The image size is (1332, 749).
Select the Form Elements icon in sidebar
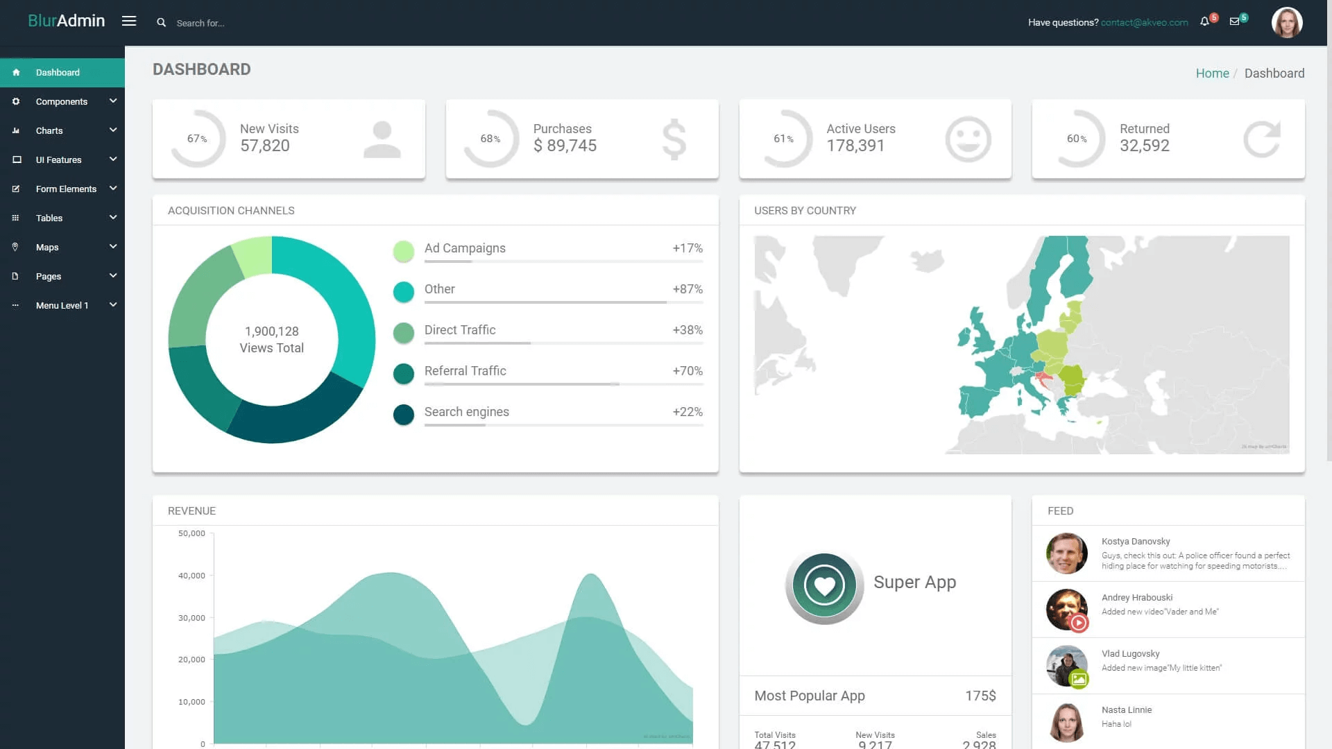[x=16, y=189]
